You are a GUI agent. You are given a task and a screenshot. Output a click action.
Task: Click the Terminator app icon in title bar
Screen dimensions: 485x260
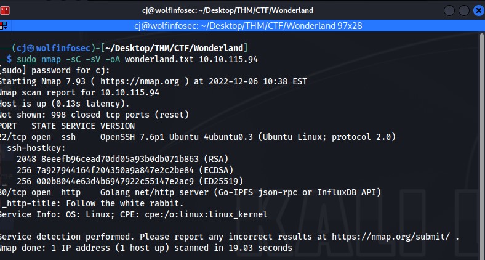click(4, 10)
